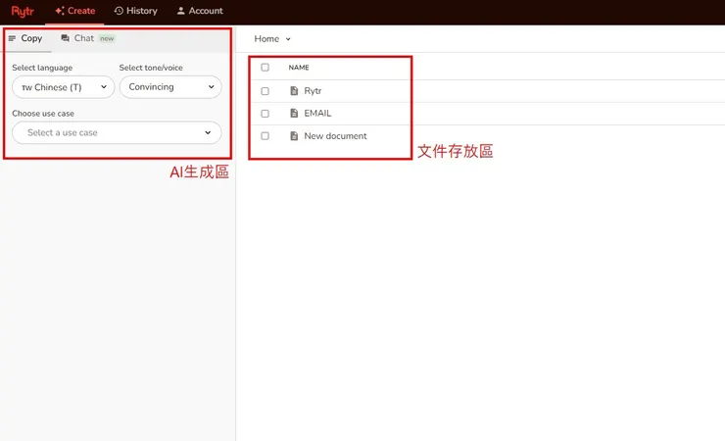Image resolution: width=725 pixels, height=441 pixels.
Task: Open the Create menu tab
Action: [x=74, y=11]
